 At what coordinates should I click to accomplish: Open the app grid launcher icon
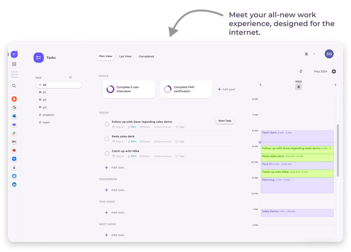click(x=14, y=64)
